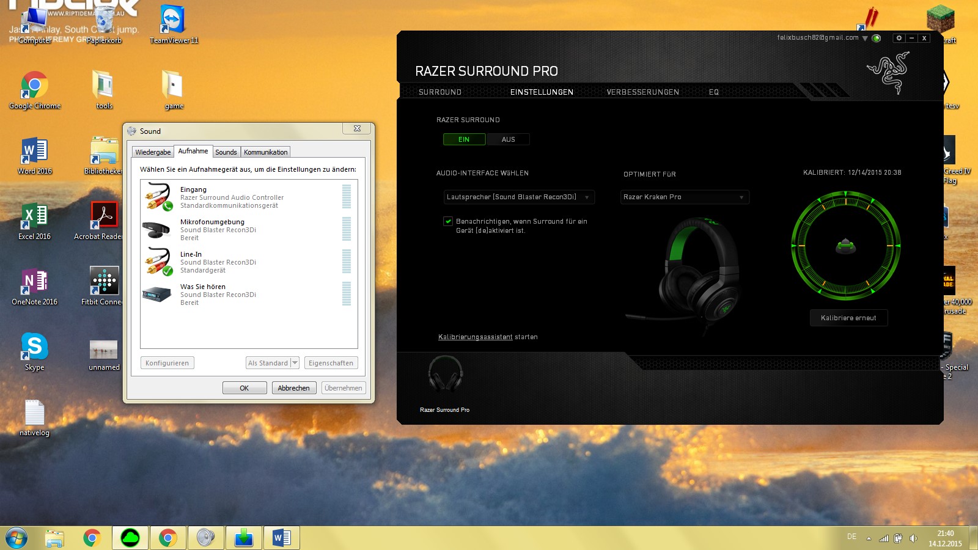The image size is (978, 550).
Task: Open the Windows Start menu orb
Action: (x=17, y=538)
